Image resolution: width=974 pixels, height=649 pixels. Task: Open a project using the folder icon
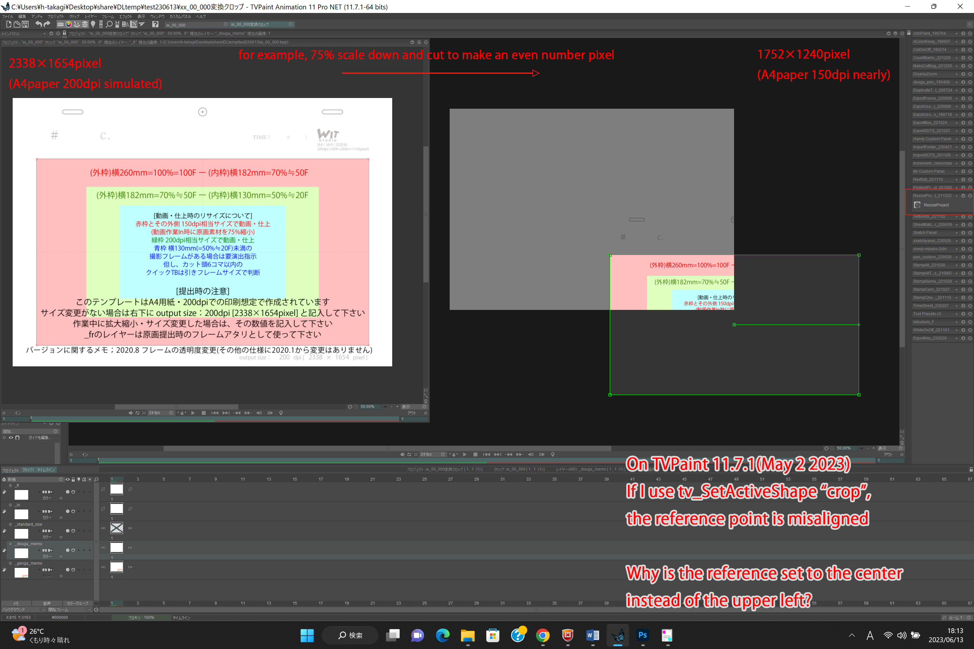[17, 24]
